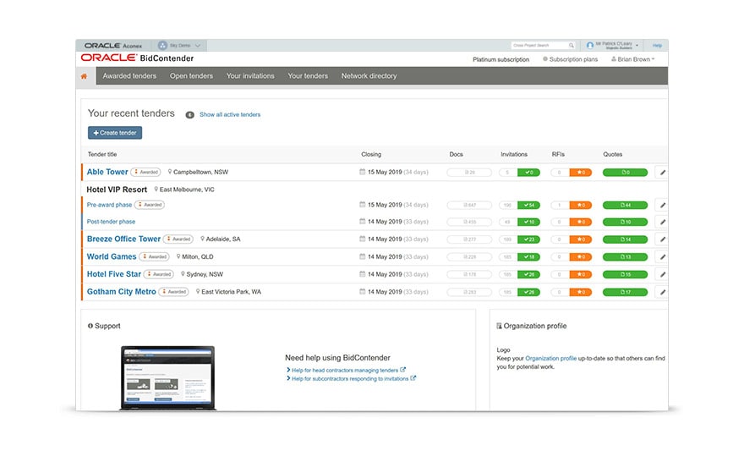Image resolution: width=744 pixels, height=451 pixels.
Task: Open Network directory tab
Action: [x=369, y=76]
